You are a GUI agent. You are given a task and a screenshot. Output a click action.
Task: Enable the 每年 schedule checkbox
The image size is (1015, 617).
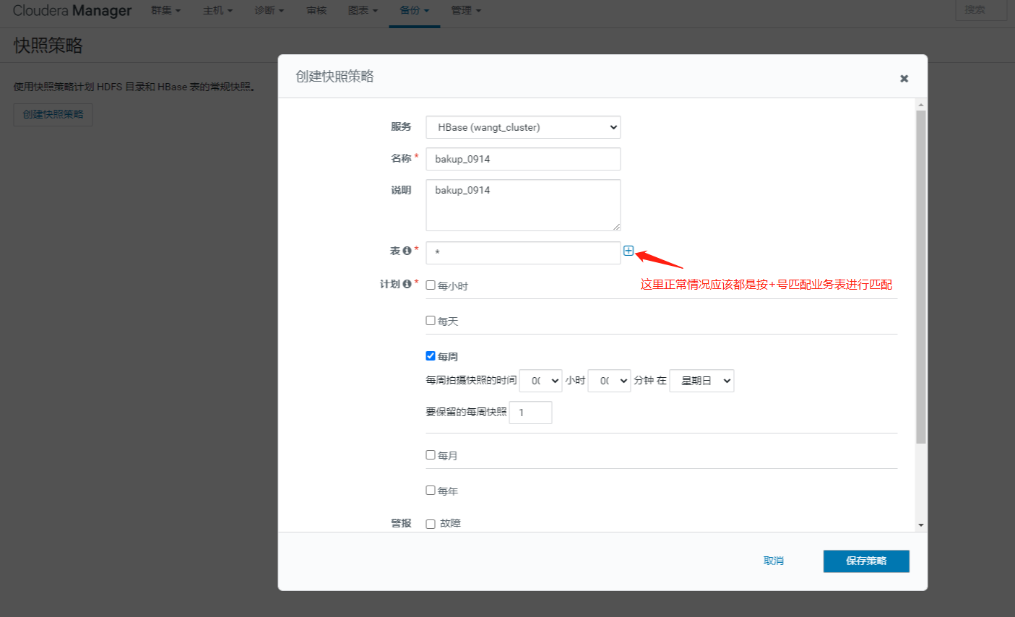[431, 491]
